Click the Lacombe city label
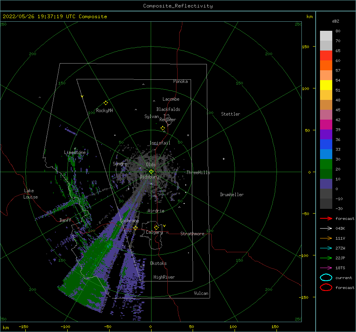 click(171, 99)
